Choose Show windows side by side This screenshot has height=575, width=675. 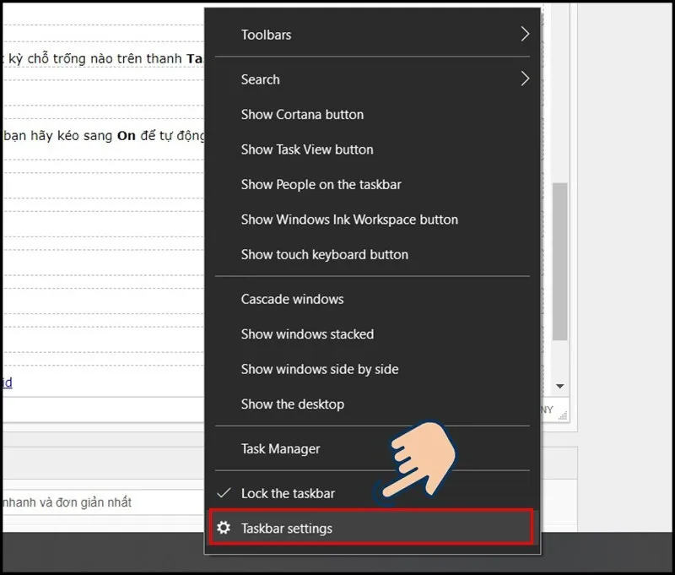(x=371, y=369)
